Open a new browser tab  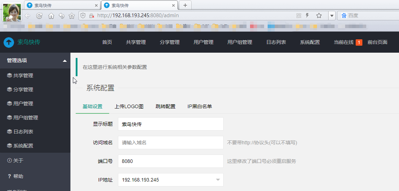(185, 5)
